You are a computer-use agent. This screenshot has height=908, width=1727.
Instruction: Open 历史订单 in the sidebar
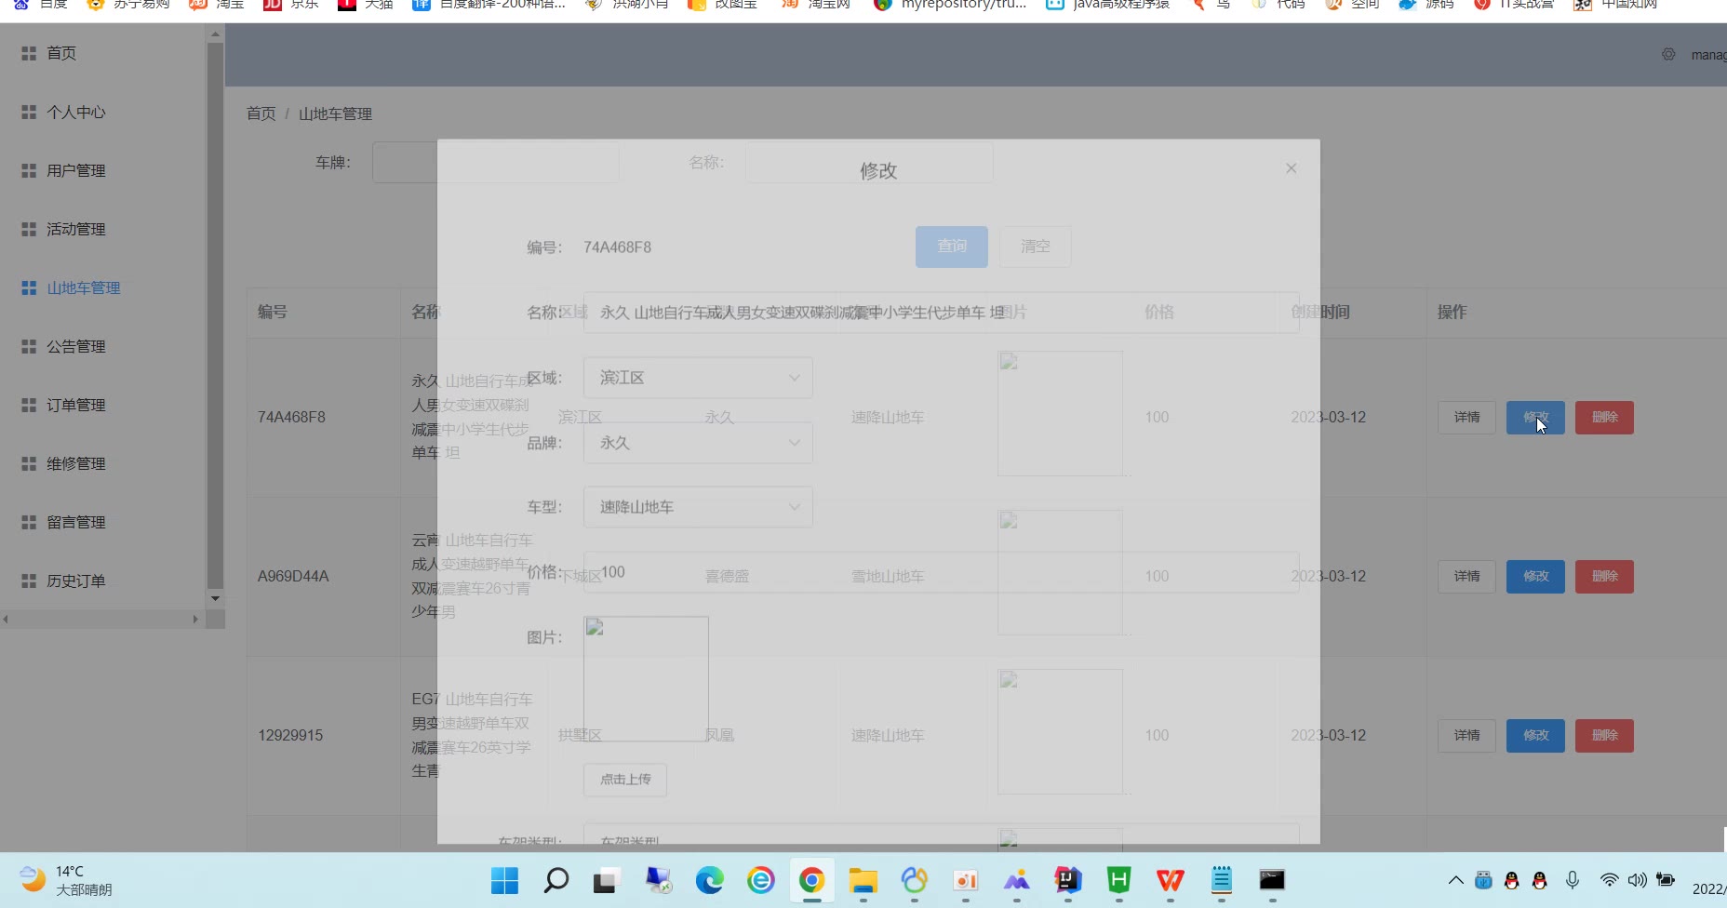coord(76,581)
